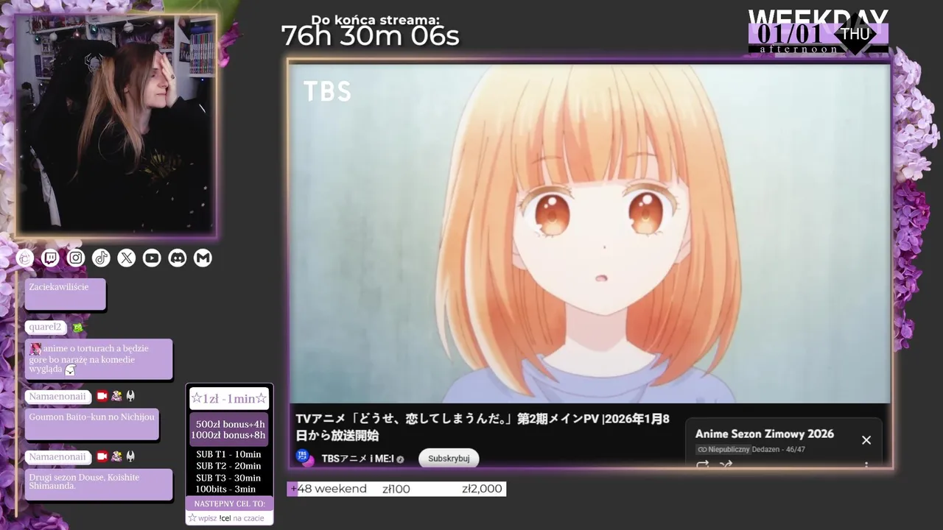Click the red camera badge on the Goumon Baito-kun message header
This screenshot has height=530, width=943.
coord(102,396)
